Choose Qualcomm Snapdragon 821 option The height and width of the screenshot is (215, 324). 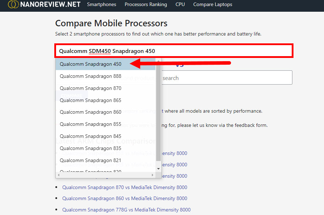(x=105, y=160)
